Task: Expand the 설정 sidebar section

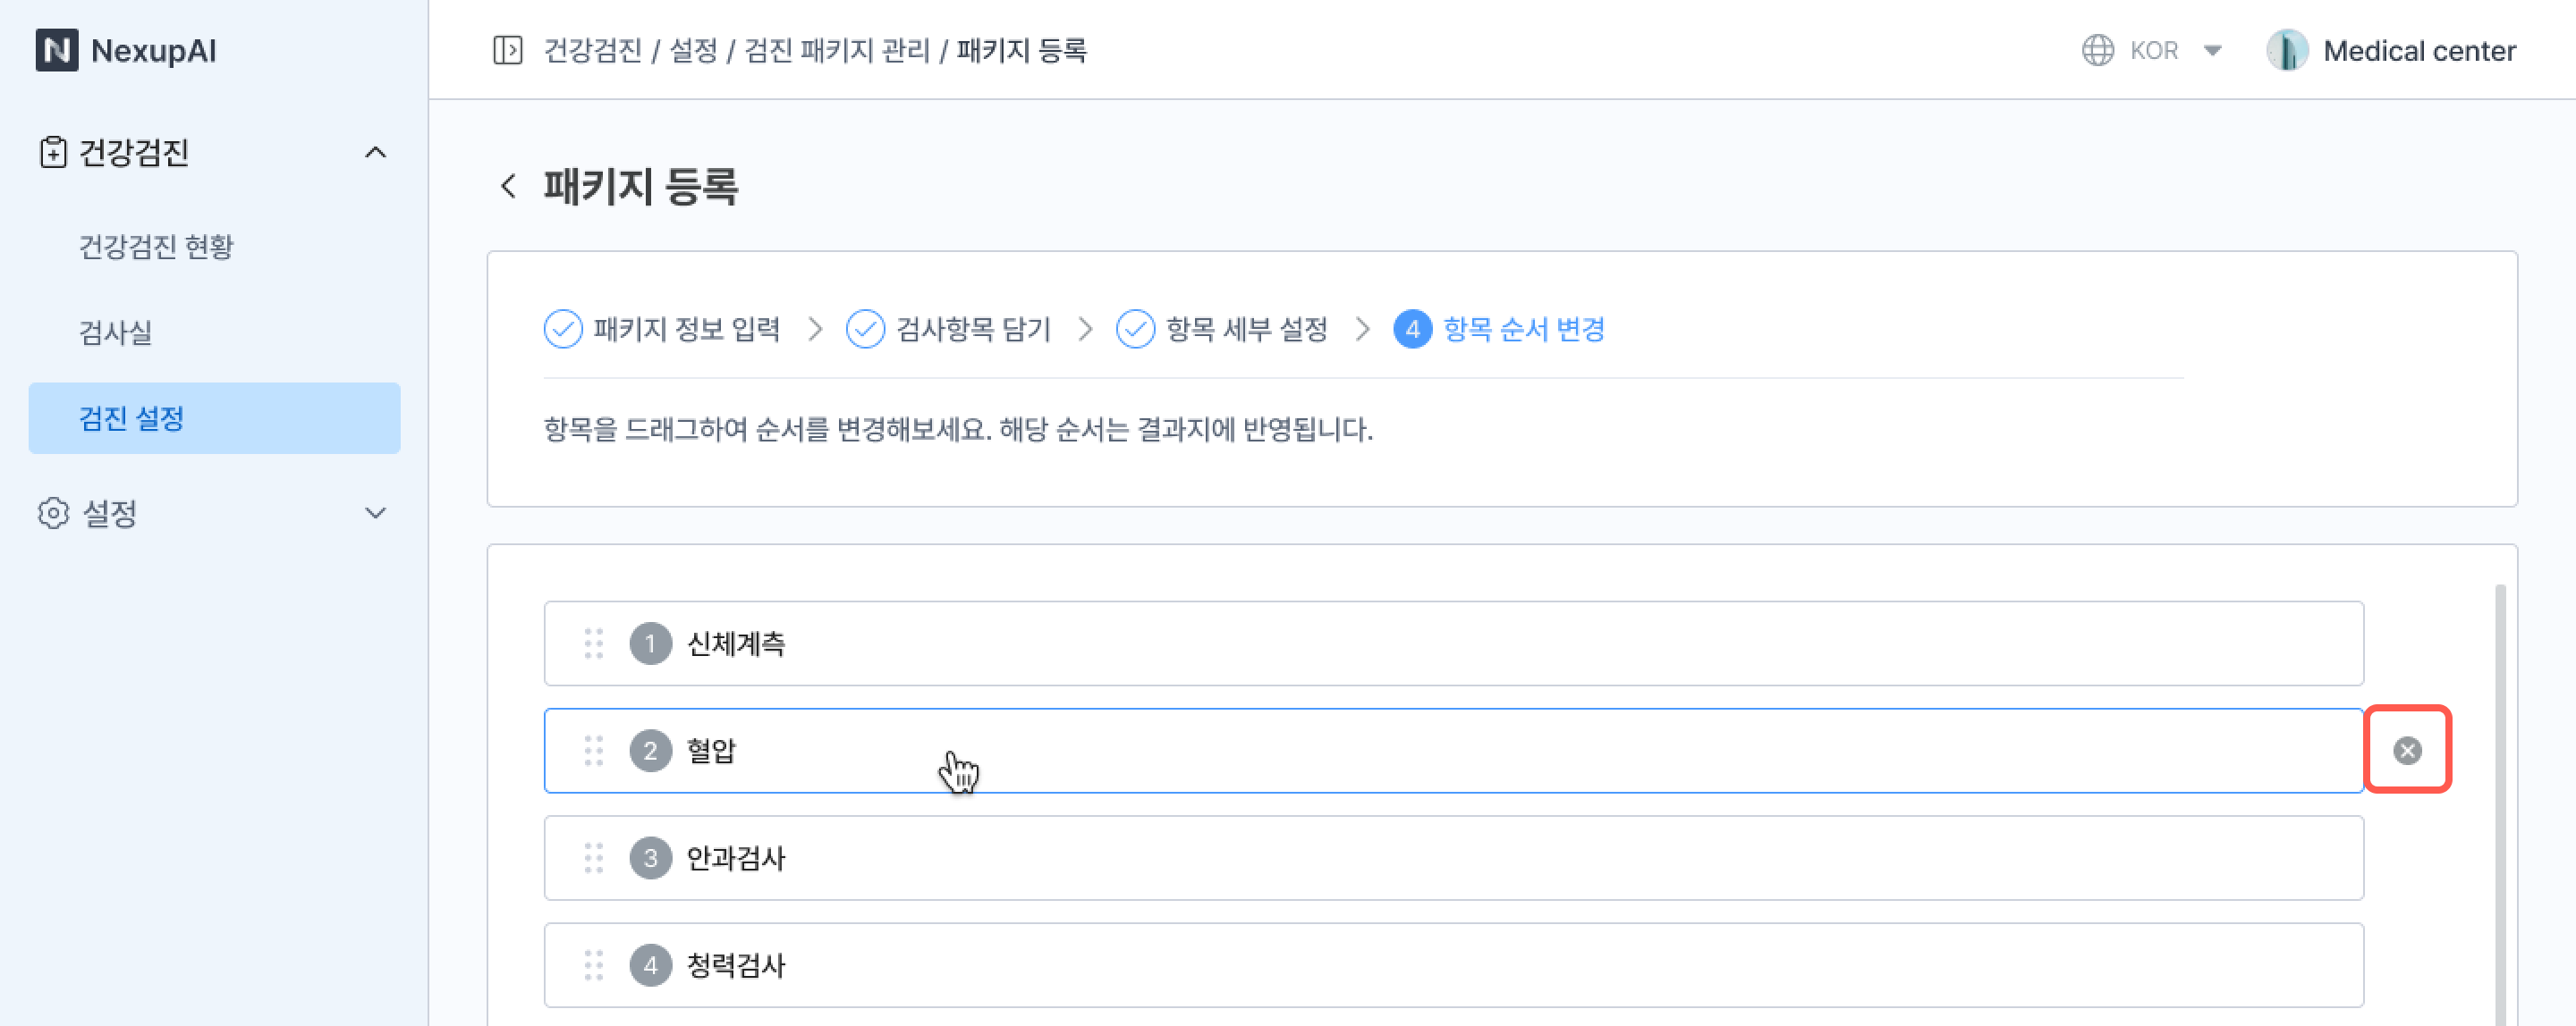Action: point(375,514)
